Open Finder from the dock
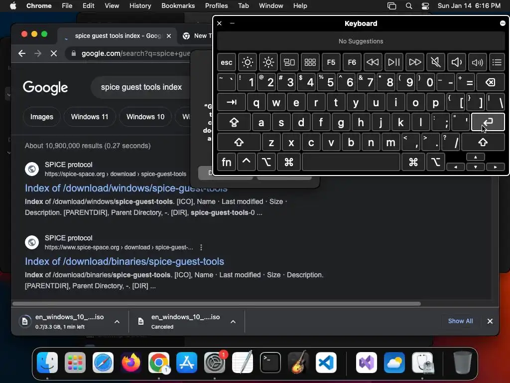510x383 pixels. click(x=47, y=362)
